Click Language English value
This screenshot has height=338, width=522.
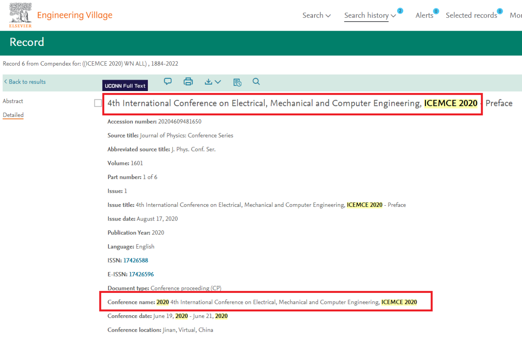[x=145, y=247]
